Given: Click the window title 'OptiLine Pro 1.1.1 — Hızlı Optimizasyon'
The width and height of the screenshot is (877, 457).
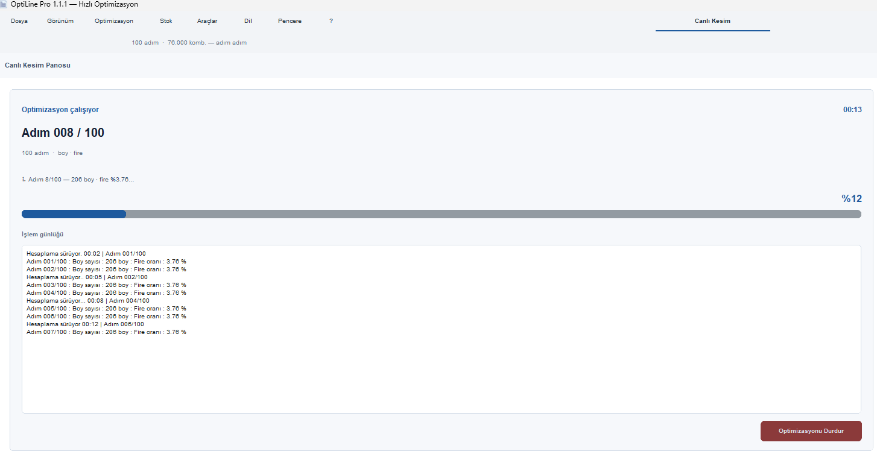Looking at the screenshot, I should point(74,4).
